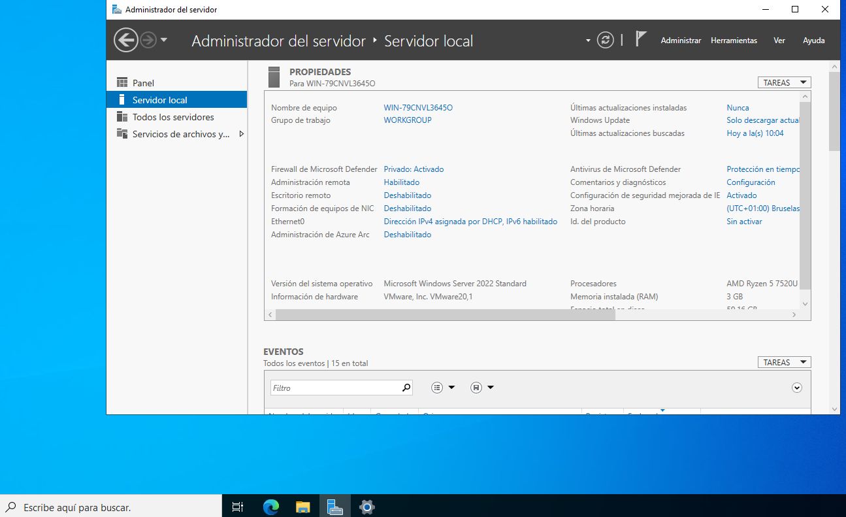This screenshot has width=846, height=517.
Task: Click the Sin activar product ID link
Action: (x=744, y=222)
